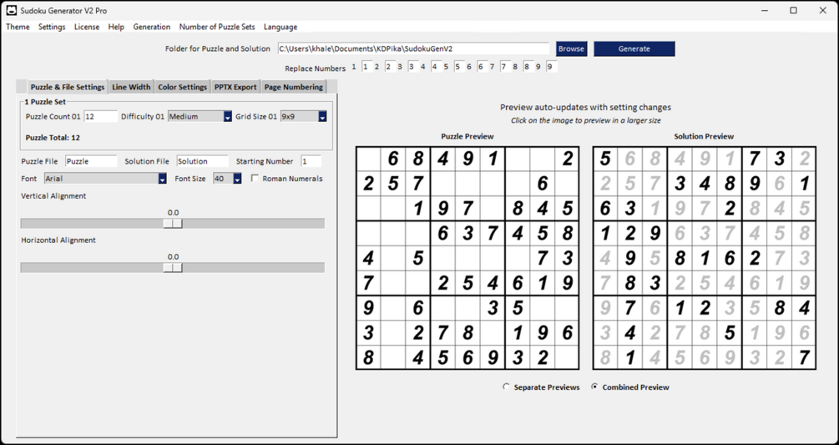This screenshot has width=839, height=445.
Task: Click the Solution Preview grid image
Action: [x=704, y=258]
